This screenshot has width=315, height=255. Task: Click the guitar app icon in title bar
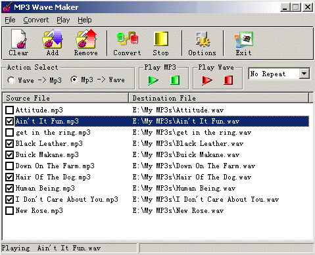[x=7, y=7]
